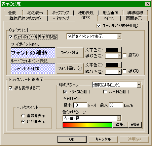Viewport: 152px width, 146px height.
Task: Click the waypoint フォント設定 button
Action: point(70,53)
